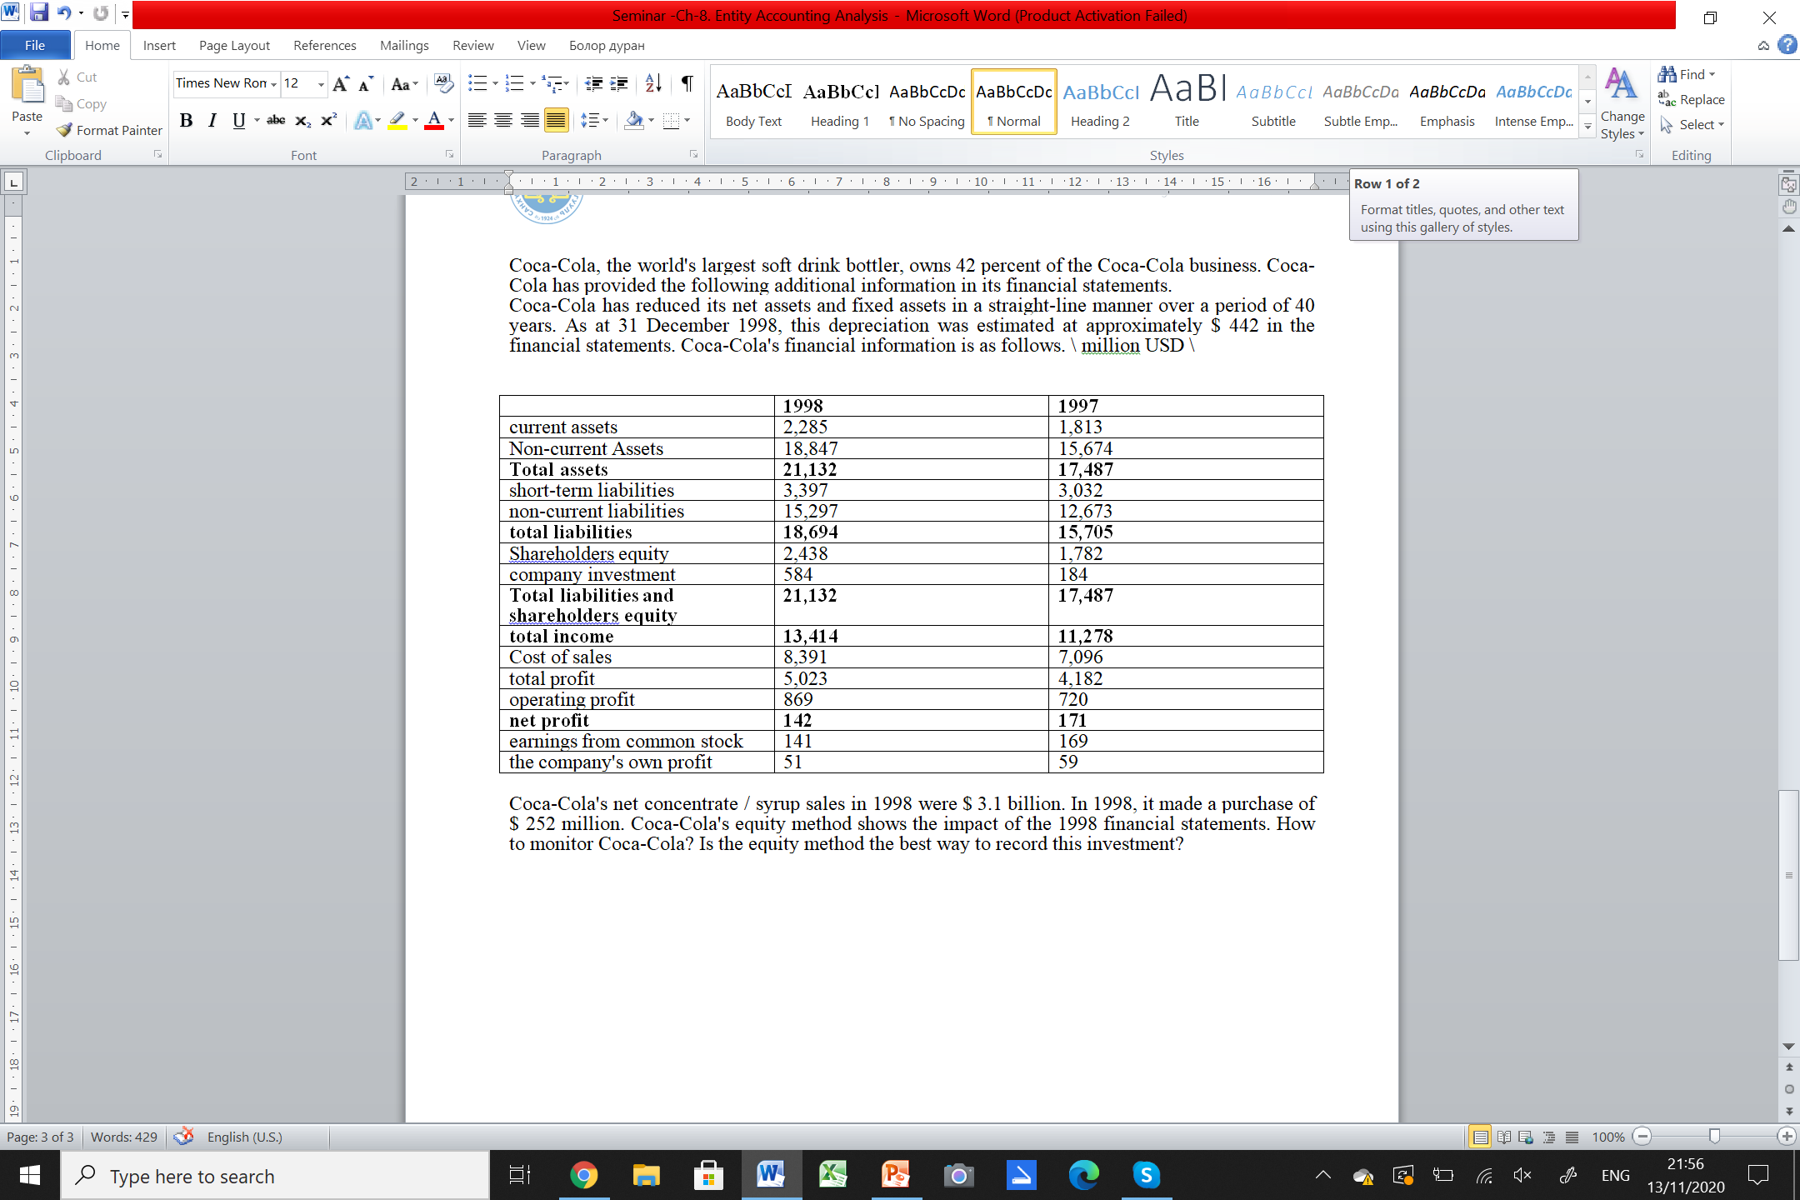The height and width of the screenshot is (1200, 1800).
Task: Open the Review ribbon tab
Action: point(472,45)
